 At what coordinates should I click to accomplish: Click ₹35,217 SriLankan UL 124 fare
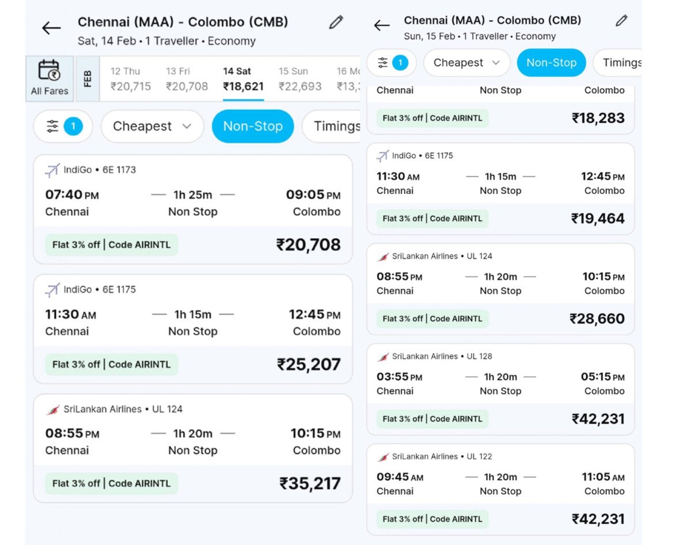point(310,483)
